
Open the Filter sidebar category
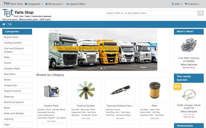17,57
